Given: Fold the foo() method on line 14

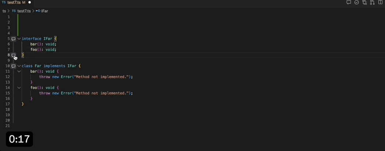Looking at the screenshot, I should pos(19,88).
